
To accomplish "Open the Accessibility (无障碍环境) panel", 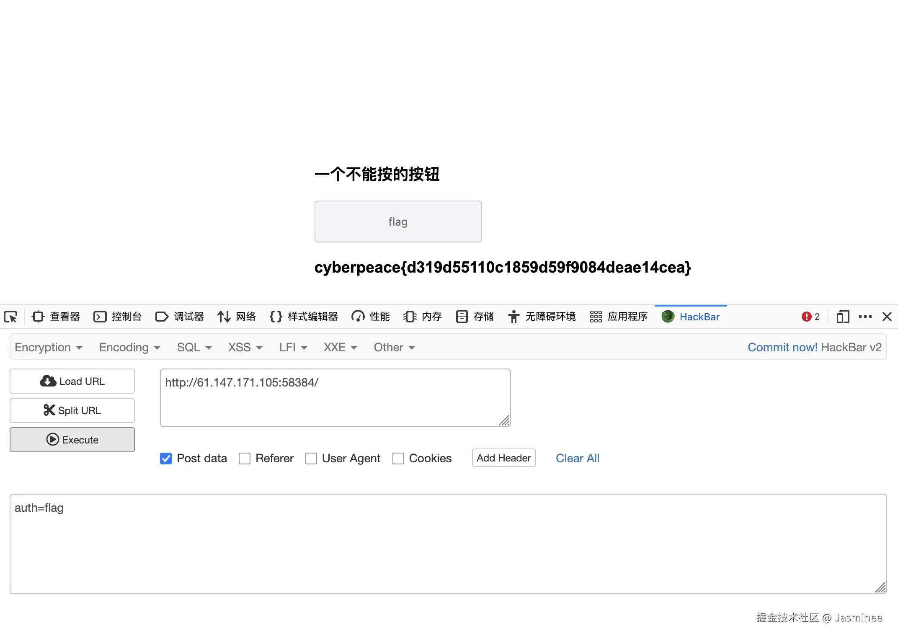I will 542,317.
